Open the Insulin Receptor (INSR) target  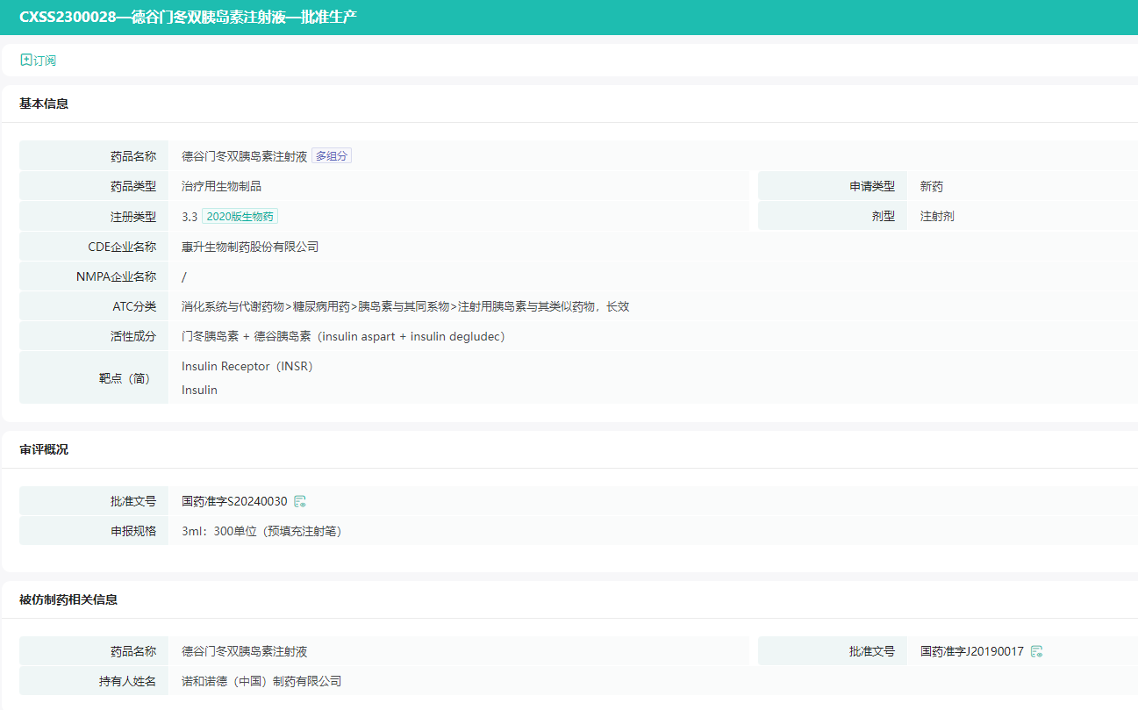pyautogui.click(x=247, y=366)
